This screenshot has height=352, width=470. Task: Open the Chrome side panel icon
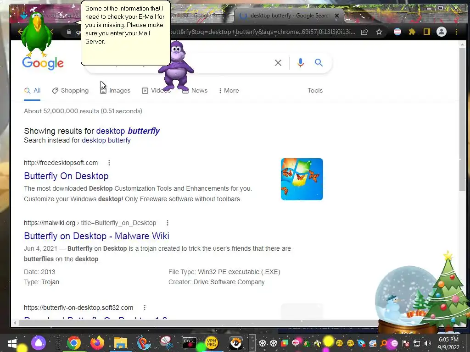[x=426, y=32]
